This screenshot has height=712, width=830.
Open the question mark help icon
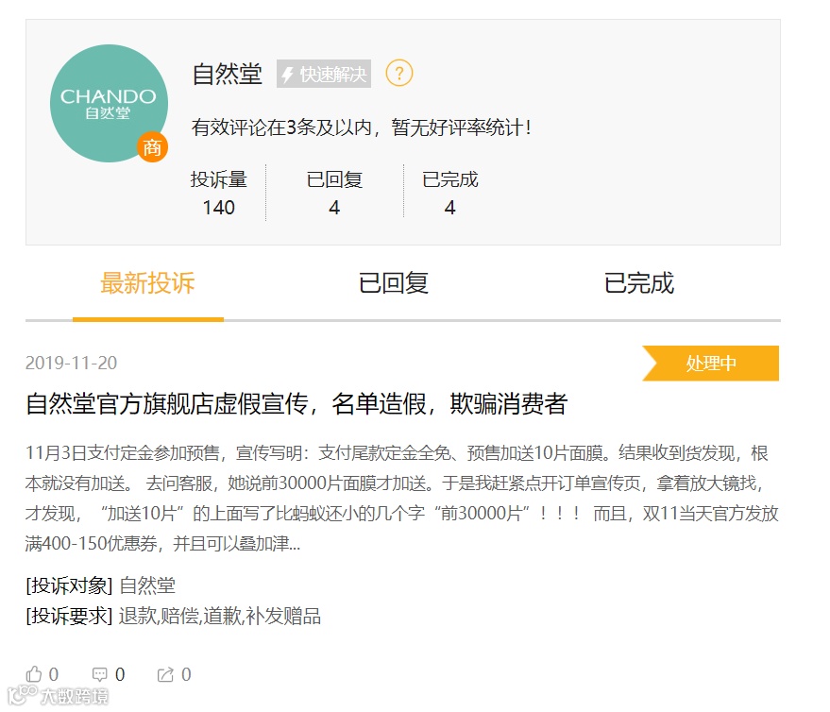click(399, 73)
